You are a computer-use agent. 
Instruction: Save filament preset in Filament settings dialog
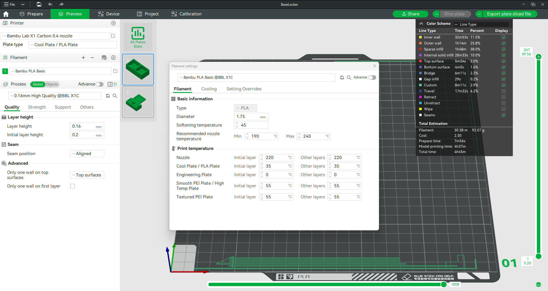point(342,78)
